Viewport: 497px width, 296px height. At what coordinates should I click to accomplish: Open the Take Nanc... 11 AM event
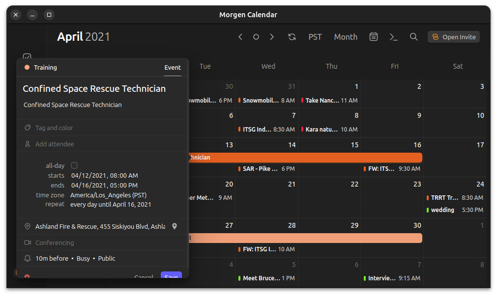(x=329, y=100)
